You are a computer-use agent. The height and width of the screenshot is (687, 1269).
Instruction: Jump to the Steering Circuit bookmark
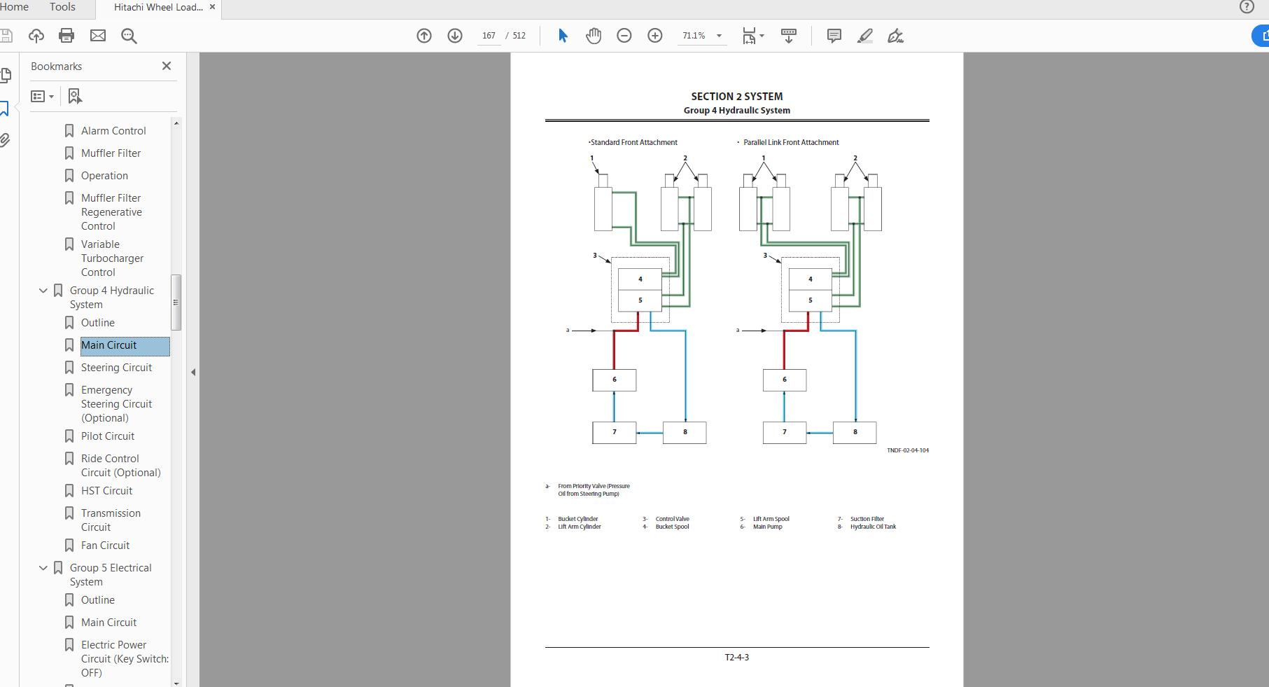coord(116,367)
